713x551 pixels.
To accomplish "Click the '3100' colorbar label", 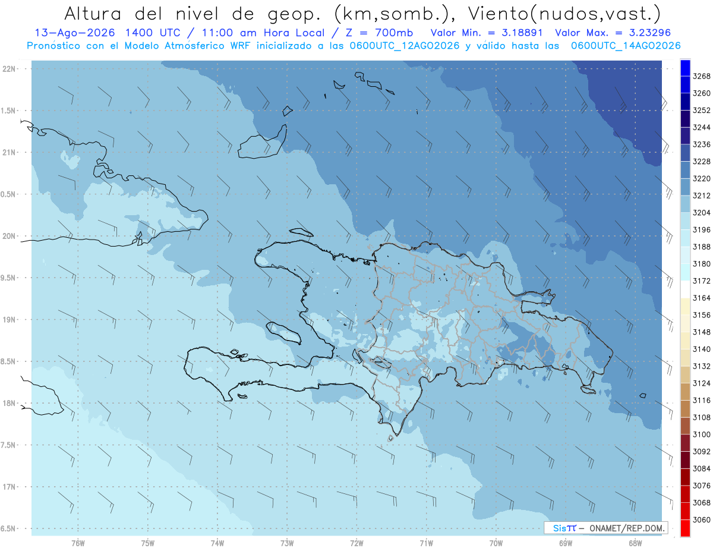I will 702,434.
